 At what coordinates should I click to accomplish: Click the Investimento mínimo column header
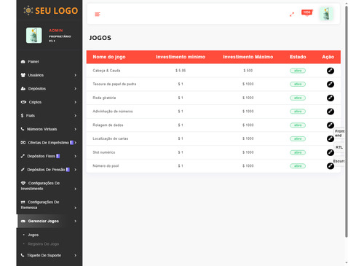[181, 57]
